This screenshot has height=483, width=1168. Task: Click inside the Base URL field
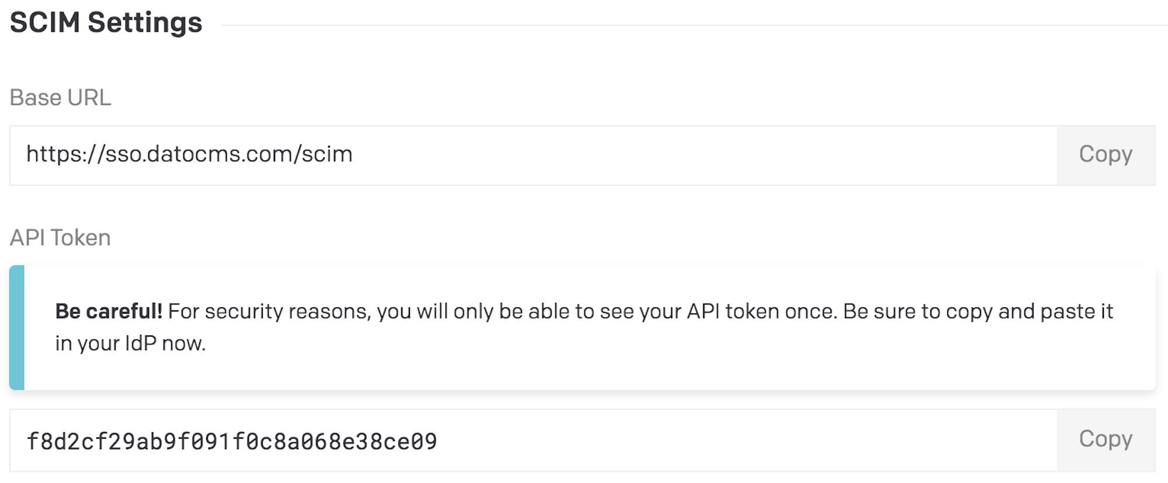533,155
